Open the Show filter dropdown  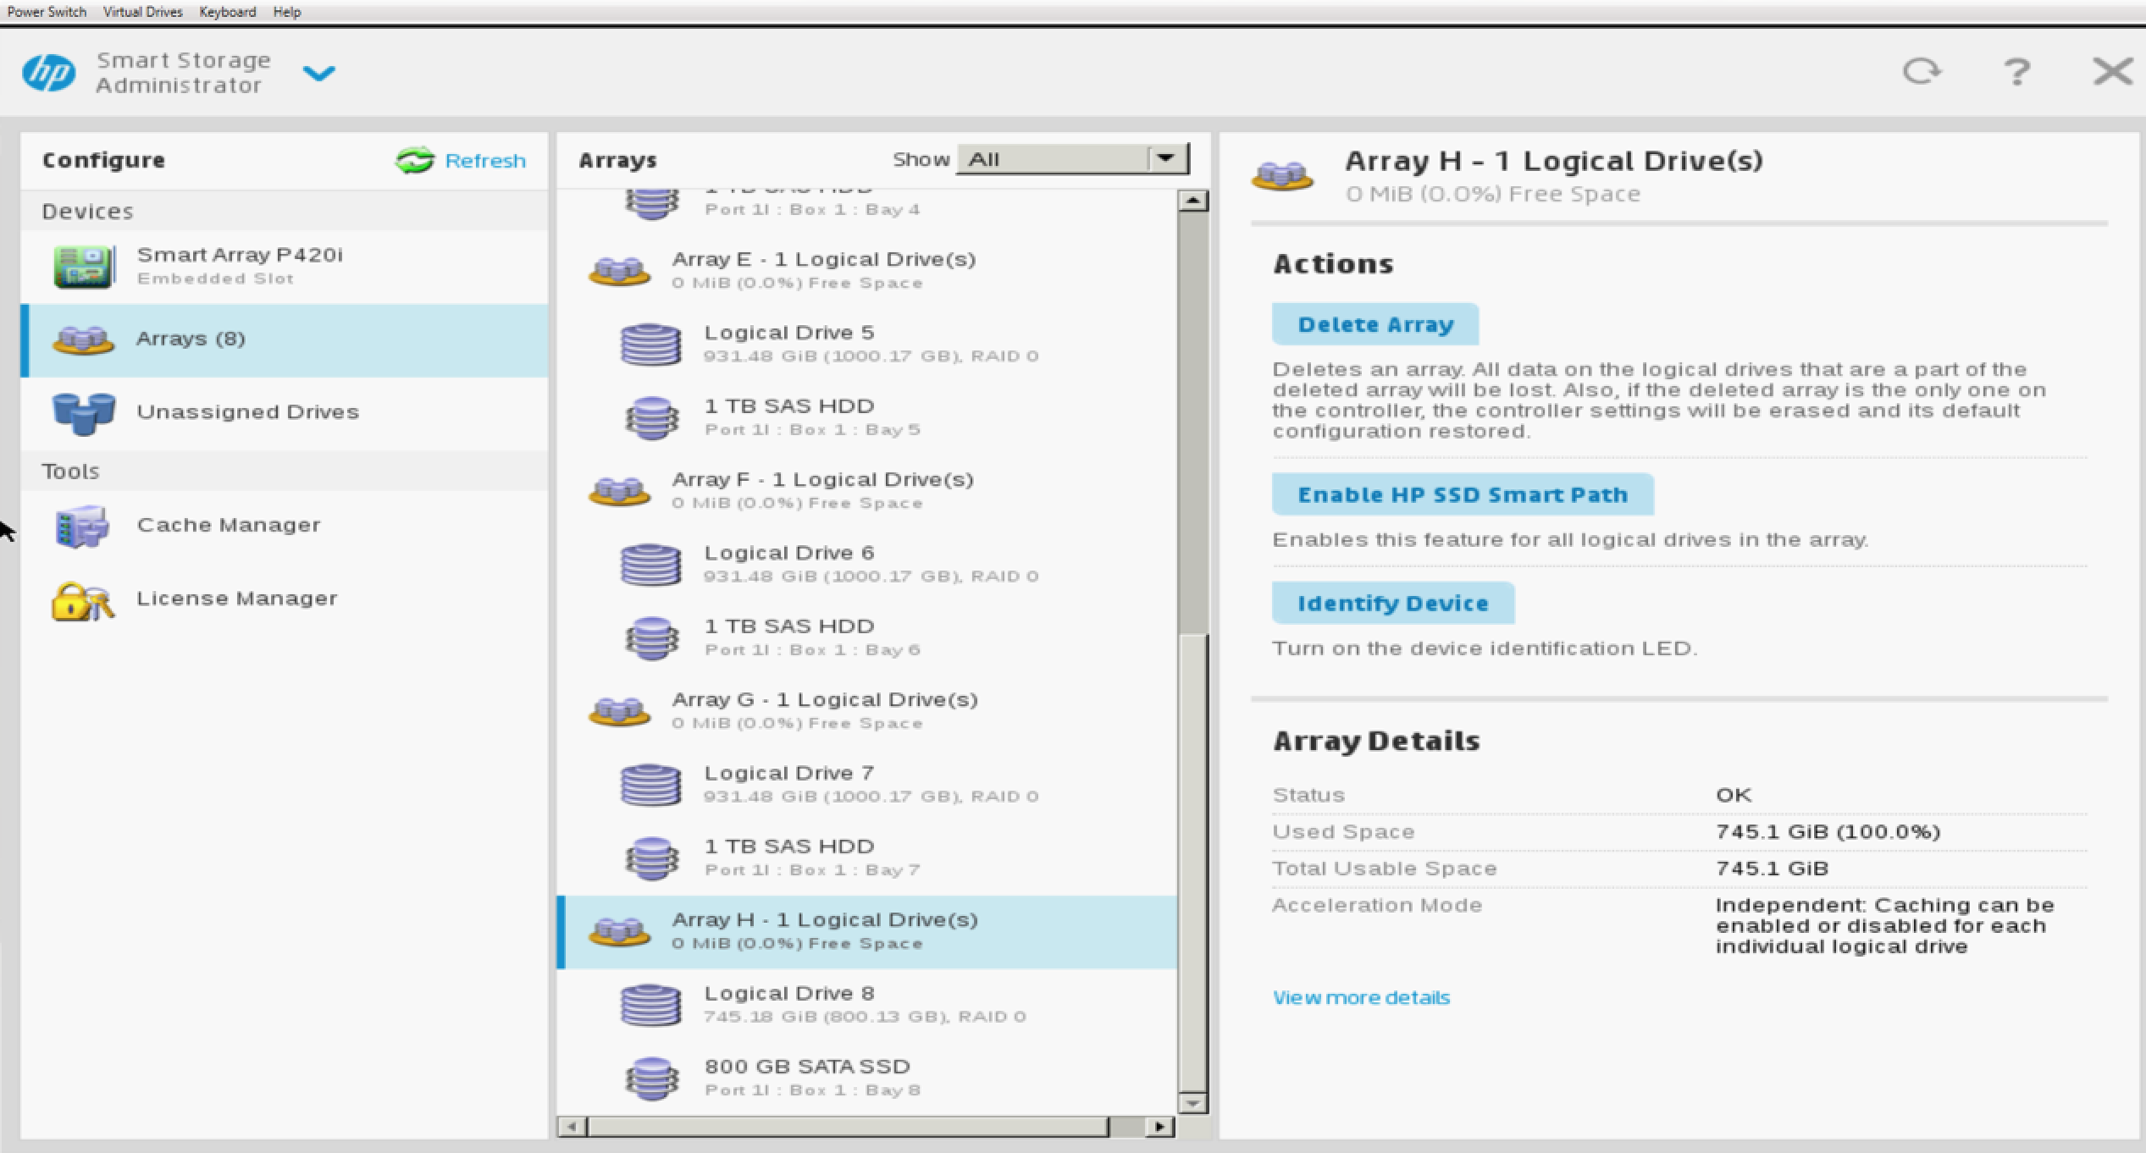1165,158
